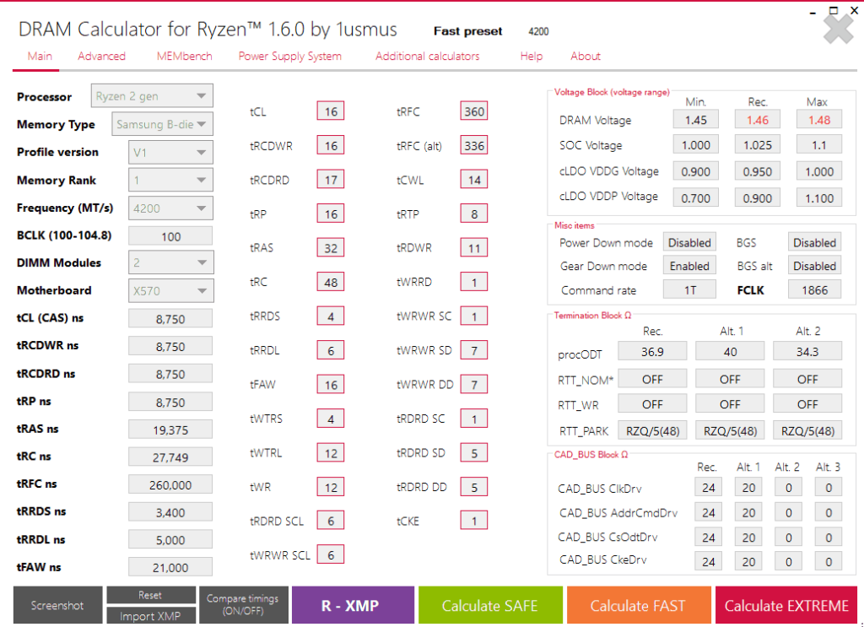Switch to the Advanced tab
This screenshot has width=864, height=627.
pos(101,57)
